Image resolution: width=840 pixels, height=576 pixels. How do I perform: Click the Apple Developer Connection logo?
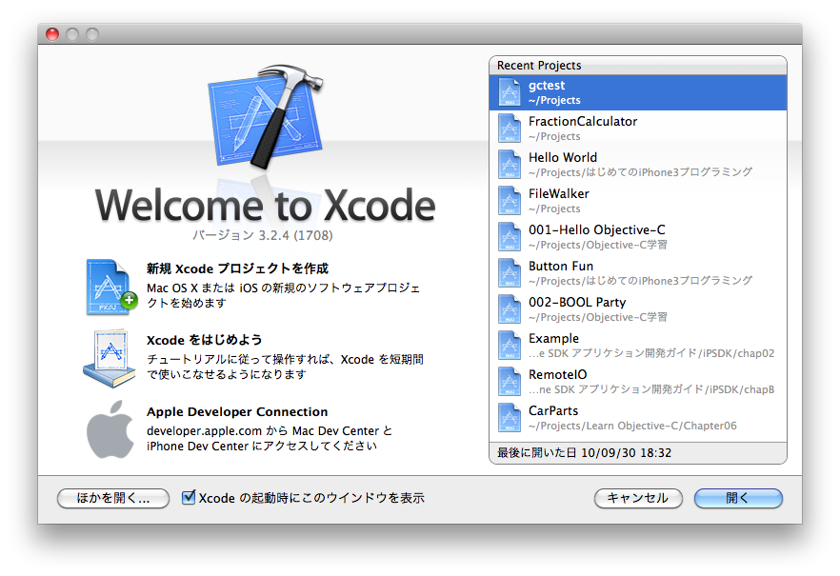(x=110, y=430)
